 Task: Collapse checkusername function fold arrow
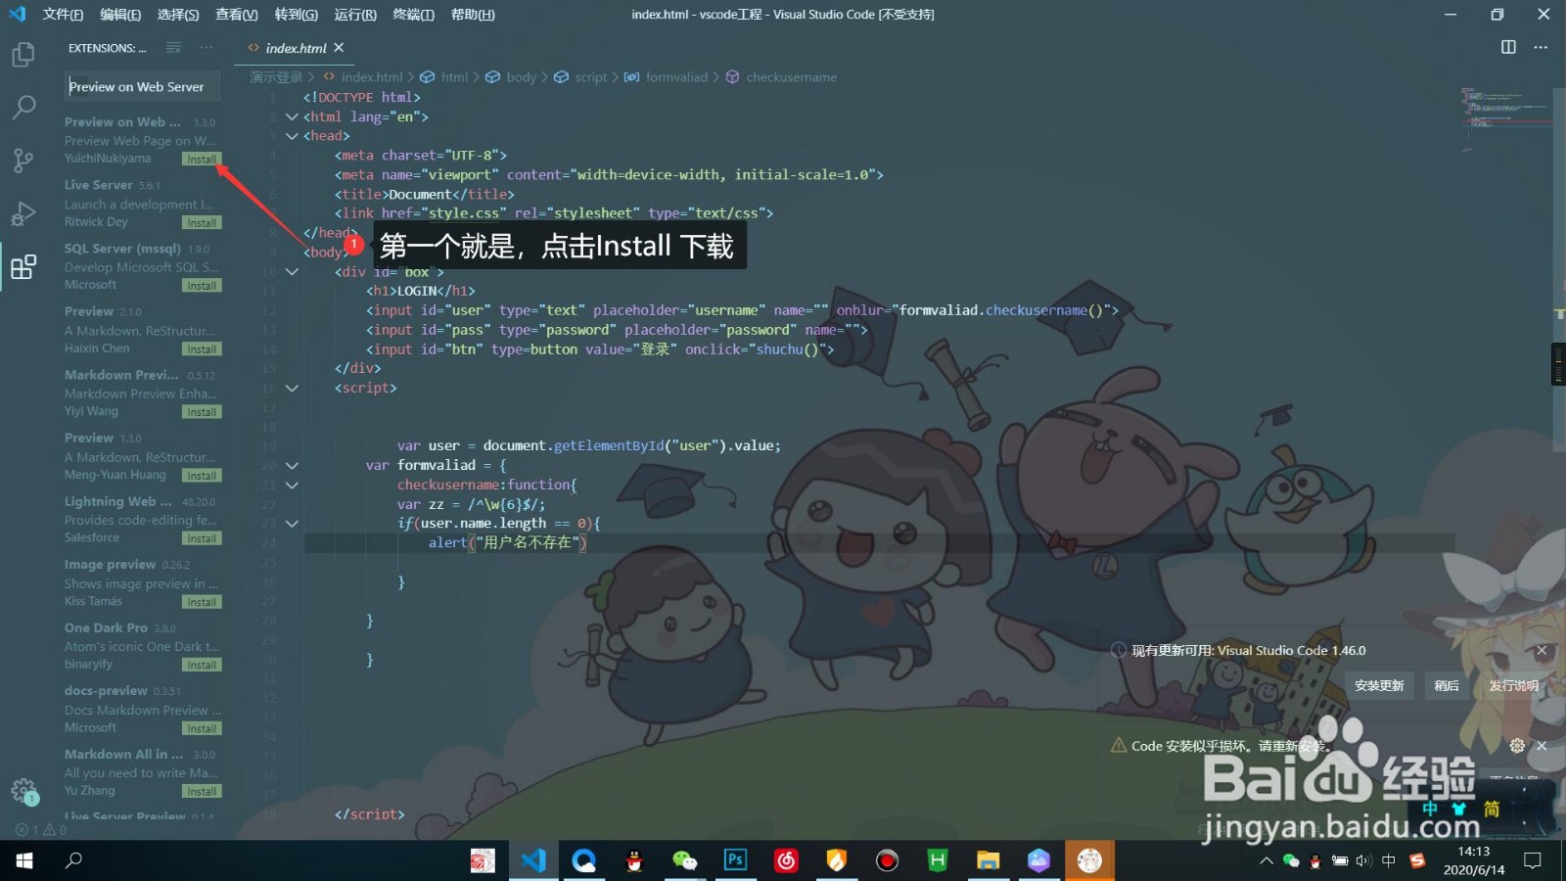click(x=292, y=486)
